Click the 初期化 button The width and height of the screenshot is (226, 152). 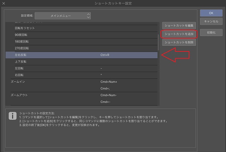point(211,33)
